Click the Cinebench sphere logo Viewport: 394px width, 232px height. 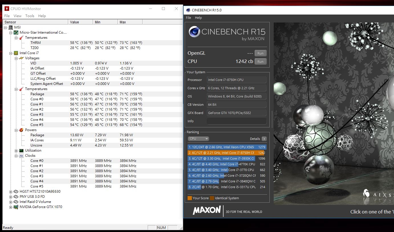coord(194,32)
